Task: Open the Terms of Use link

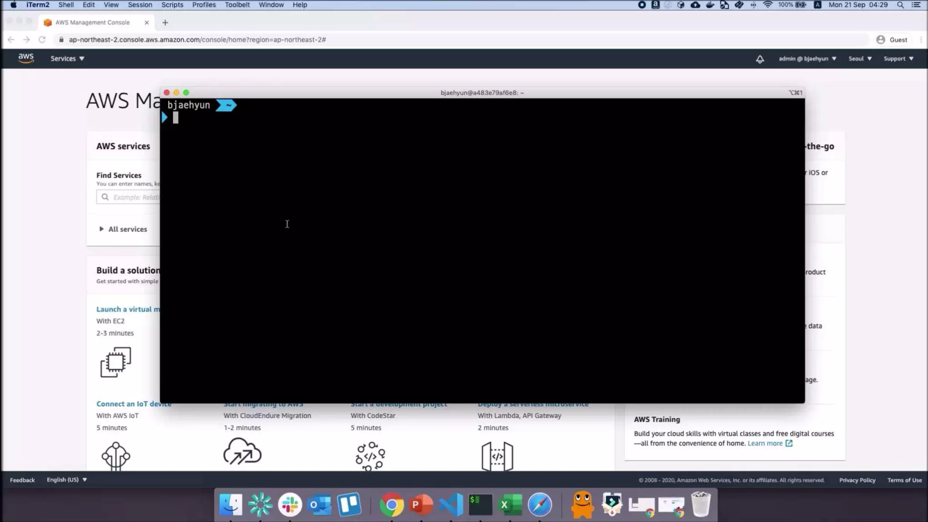Action: coord(904,480)
